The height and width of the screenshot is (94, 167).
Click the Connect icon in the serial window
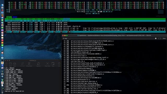click(x=22, y=64)
